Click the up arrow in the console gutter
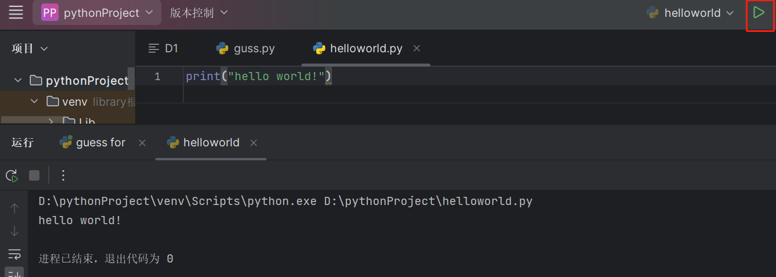The width and height of the screenshot is (776, 277). 15,208
